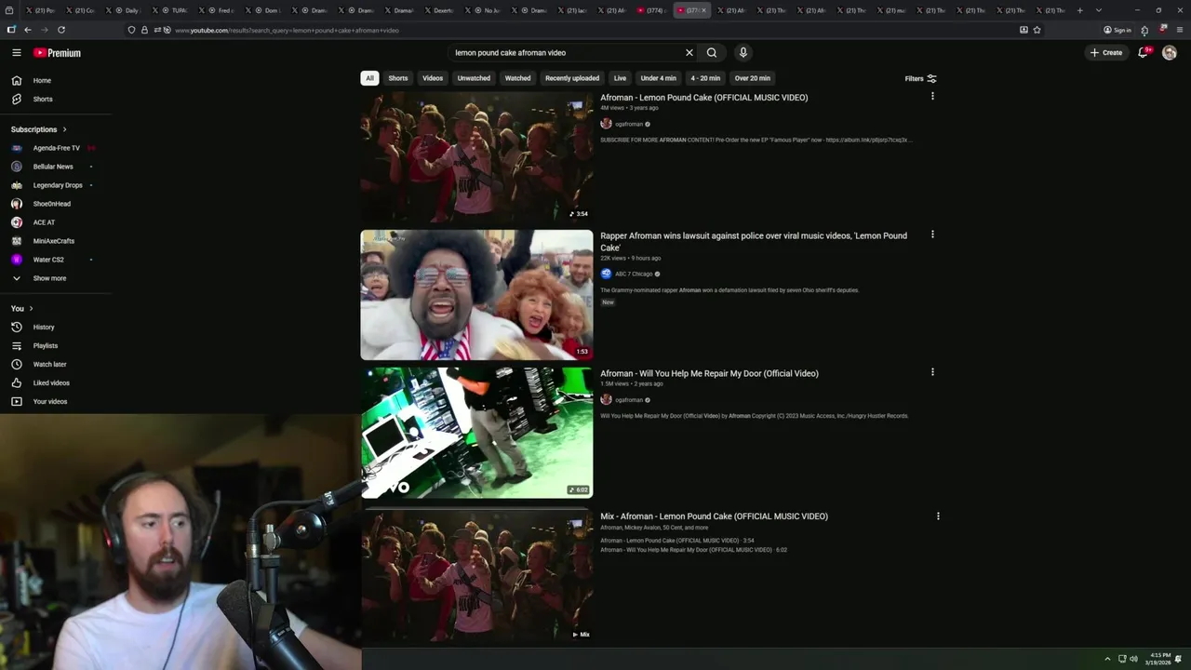The height and width of the screenshot is (670, 1191).
Task: Toggle the Over 20 min chip
Action: coord(752,78)
